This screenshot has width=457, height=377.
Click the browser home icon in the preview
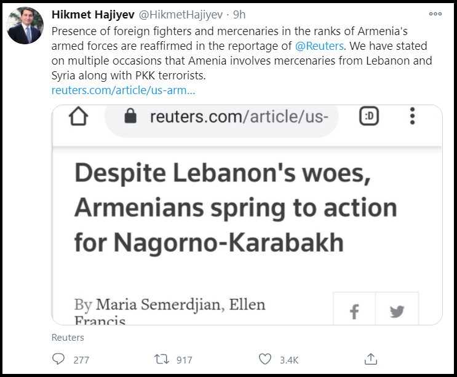point(78,116)
